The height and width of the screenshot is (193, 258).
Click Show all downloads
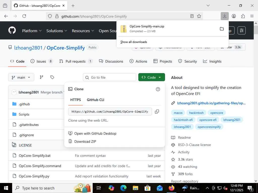click(134, 42)
